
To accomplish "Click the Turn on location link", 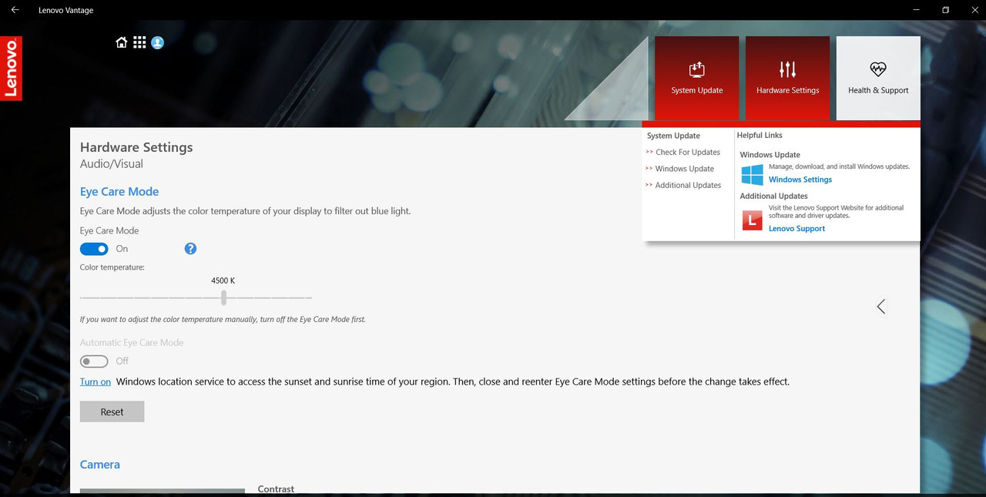I will 96,381.
